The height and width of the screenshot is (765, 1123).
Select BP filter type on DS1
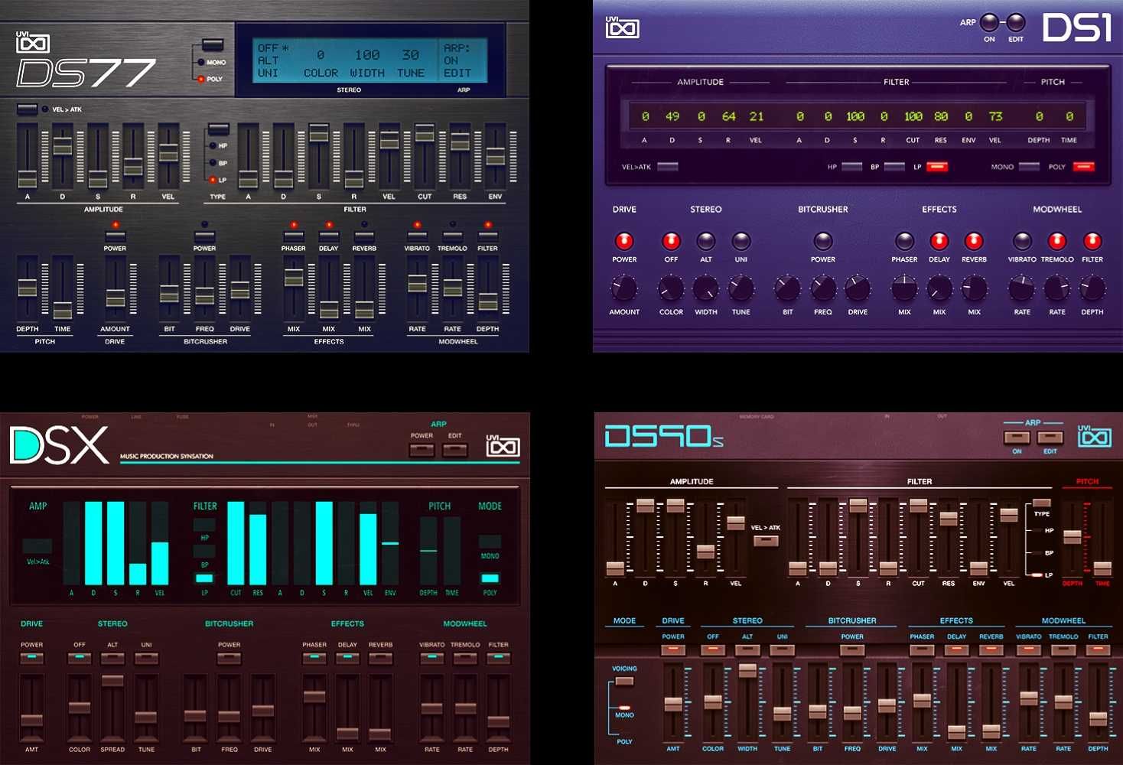(x=894, y=167)
